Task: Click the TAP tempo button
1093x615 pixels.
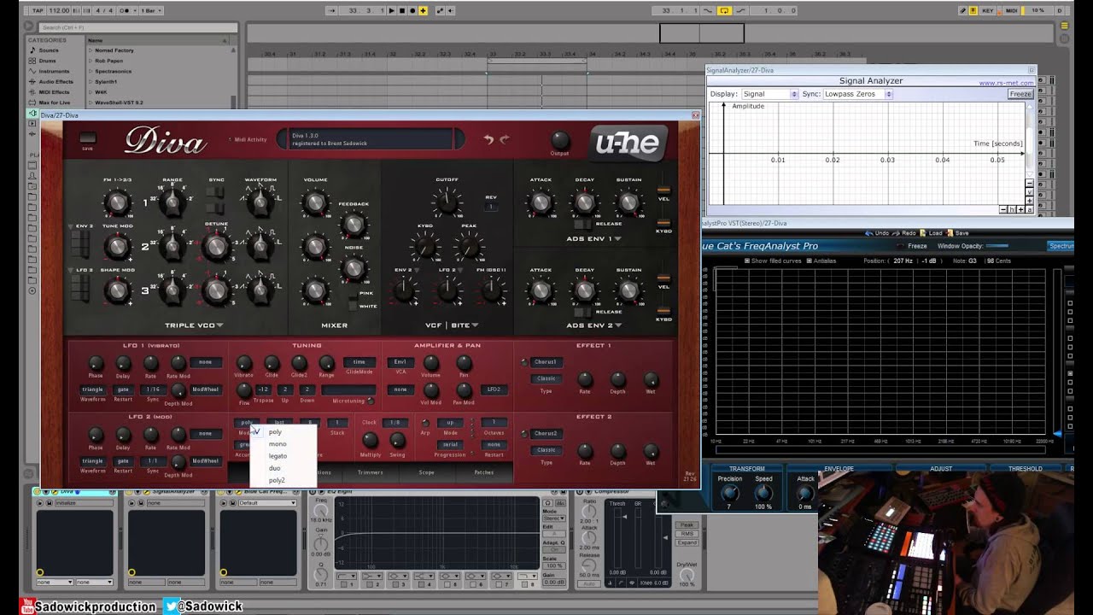Action: click(x=38, y=10)
